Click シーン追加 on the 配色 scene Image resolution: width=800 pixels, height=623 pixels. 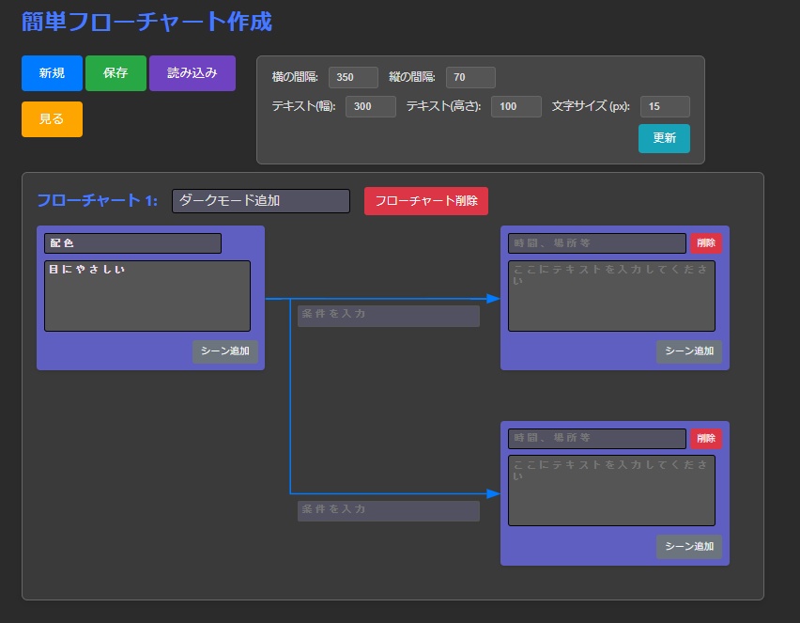(x=224, y=351)
